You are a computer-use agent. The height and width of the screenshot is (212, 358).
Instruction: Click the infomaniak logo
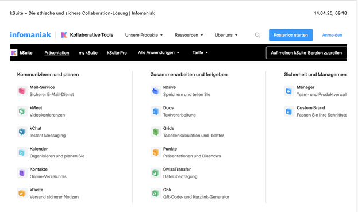(30, 35)
